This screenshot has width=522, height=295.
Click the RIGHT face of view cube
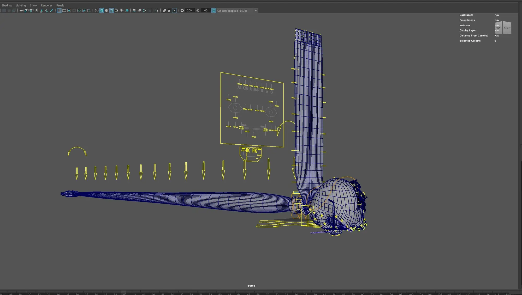507,28
